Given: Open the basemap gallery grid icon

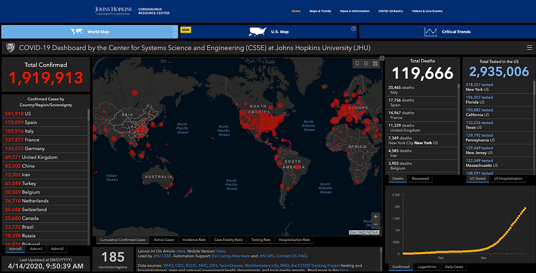Looking at the screenshot, I should click(x=375, y=64).
